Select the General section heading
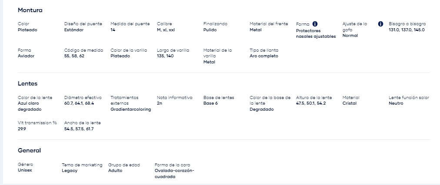The height and width of the screenshot is (185, 440). 29,150
